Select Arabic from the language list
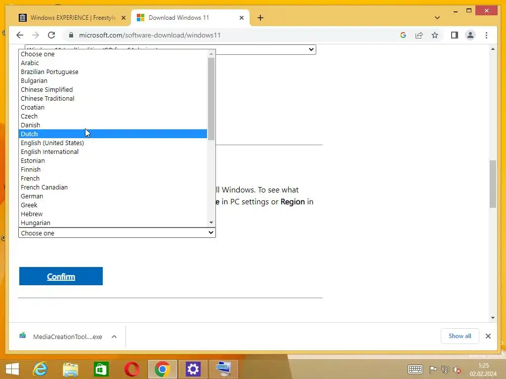 pos(113,63)
